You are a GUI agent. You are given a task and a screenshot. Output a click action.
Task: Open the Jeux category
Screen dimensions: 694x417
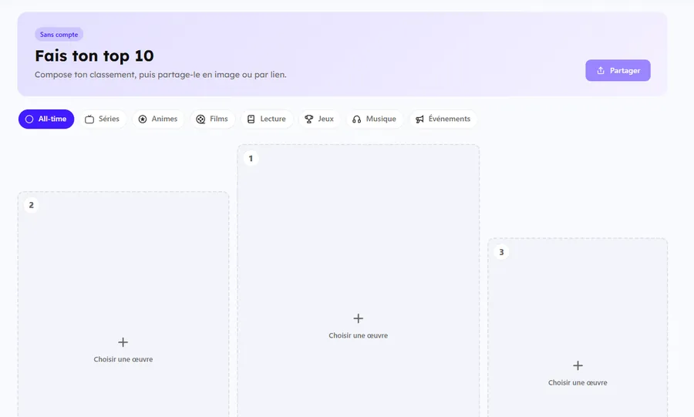(319, 119)
